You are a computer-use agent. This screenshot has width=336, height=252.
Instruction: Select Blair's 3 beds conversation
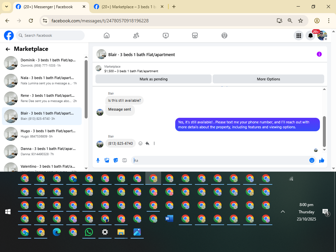coord(42,116)
